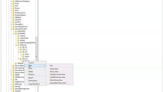
Task: Select the StillImage key
Action: coord(19,84)
